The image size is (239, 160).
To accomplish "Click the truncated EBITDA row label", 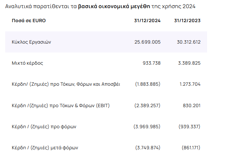I will point(66,84).
